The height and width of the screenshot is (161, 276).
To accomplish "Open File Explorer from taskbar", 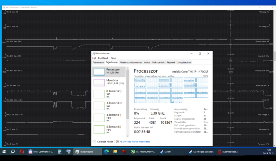I will (115, 152).
